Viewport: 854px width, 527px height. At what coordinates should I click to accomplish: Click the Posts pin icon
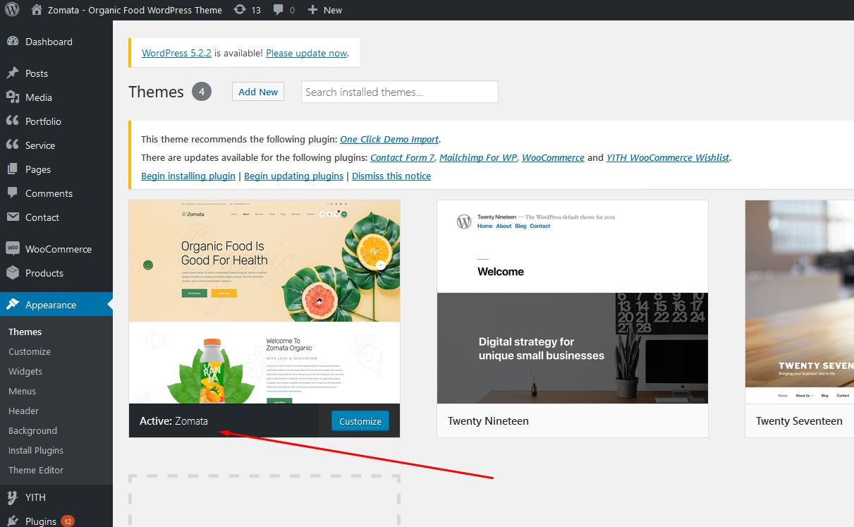tap(13, 73)
